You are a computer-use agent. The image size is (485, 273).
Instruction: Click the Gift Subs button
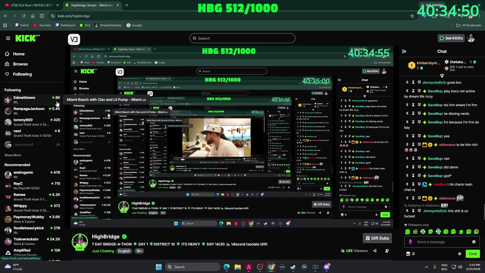(x=377, y=238)
